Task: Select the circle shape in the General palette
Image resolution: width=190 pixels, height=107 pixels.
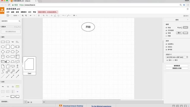Action: coord(12,47)
